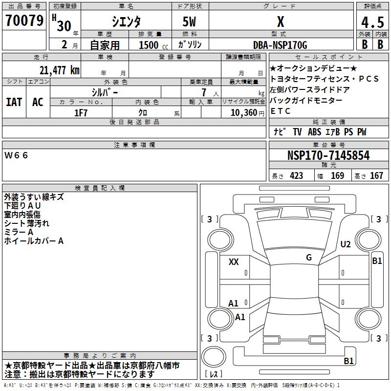The image size is (391, 391).
Task: Select the トヨタセーフティセンス・PCS line
Action: (324, 79)
